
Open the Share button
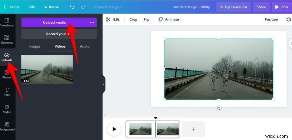pyautogui.click(x=261, y=7)
